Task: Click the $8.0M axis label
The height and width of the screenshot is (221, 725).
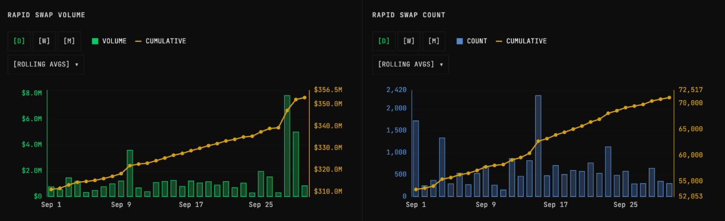Action: (x=32, y=93)
